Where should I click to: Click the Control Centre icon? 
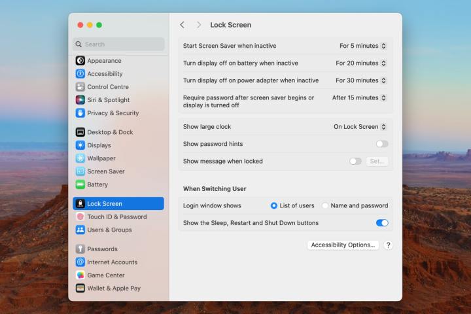click(80, 87)
